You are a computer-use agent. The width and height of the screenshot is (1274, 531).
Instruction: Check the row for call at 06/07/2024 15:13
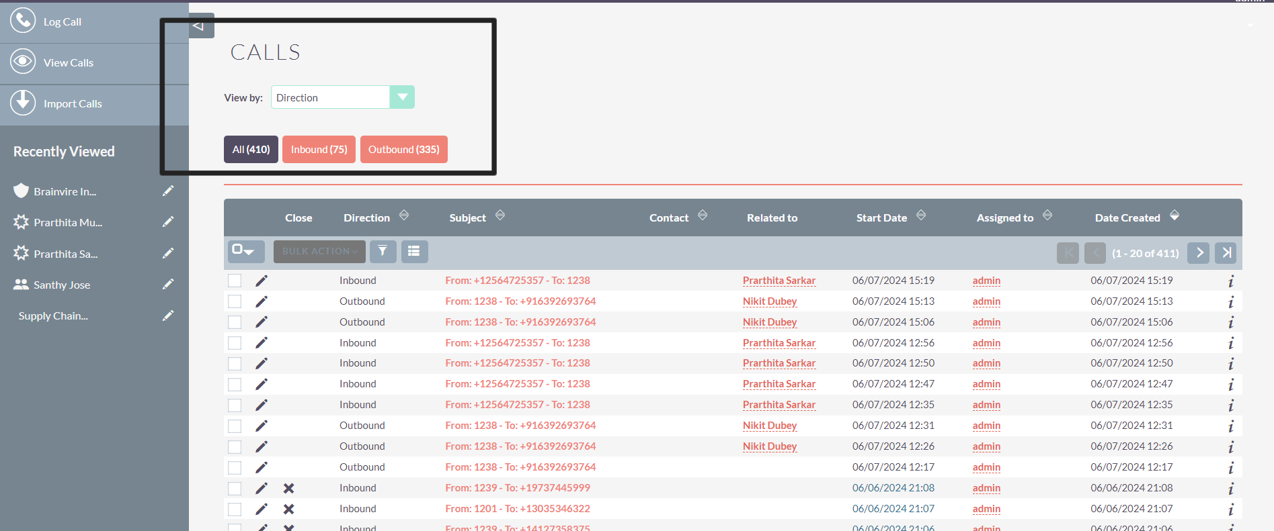tap(235, 301)
